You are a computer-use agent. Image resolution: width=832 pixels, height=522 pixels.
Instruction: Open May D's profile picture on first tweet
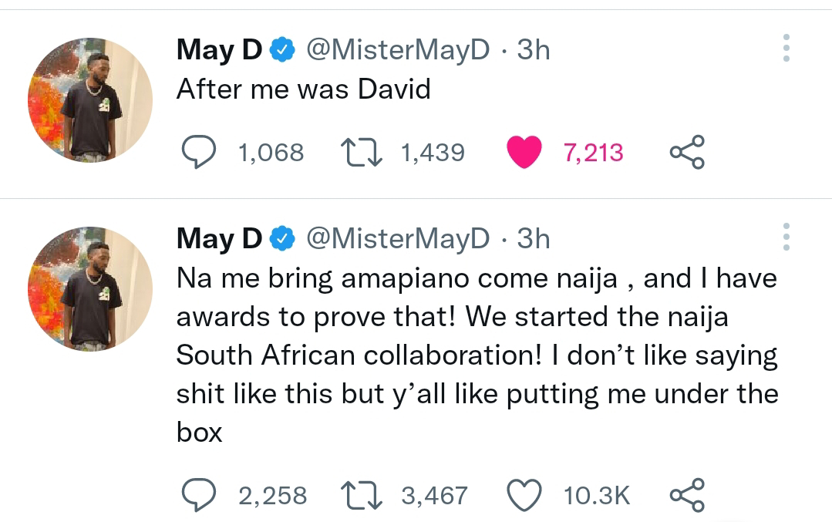[90, 99]
